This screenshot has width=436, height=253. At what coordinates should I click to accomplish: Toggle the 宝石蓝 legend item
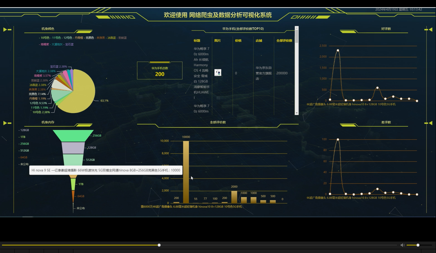click(69, 44)
